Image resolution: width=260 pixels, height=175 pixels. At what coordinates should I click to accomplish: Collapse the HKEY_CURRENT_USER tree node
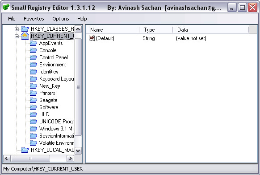click(17, 36)
